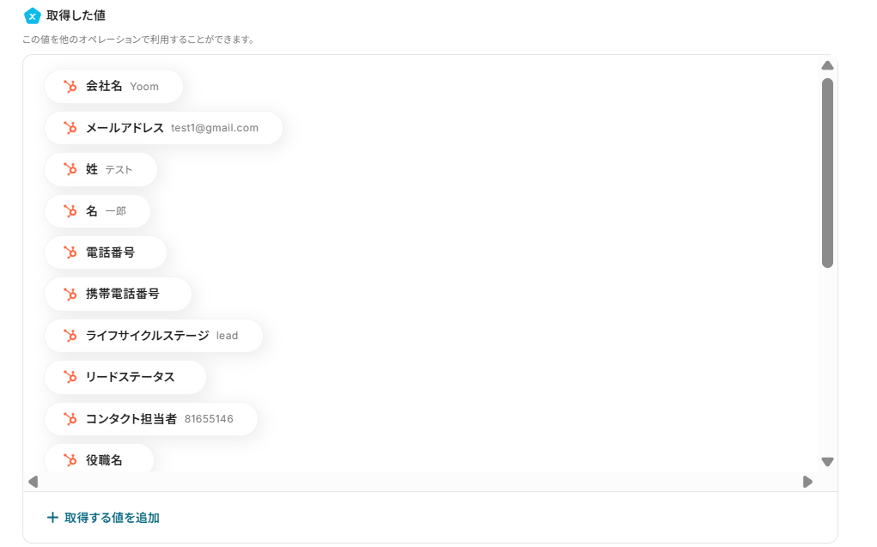Select the 会社名 Yoom value chip
Viewport: 877px width, 547px height.
click(113, 86)
